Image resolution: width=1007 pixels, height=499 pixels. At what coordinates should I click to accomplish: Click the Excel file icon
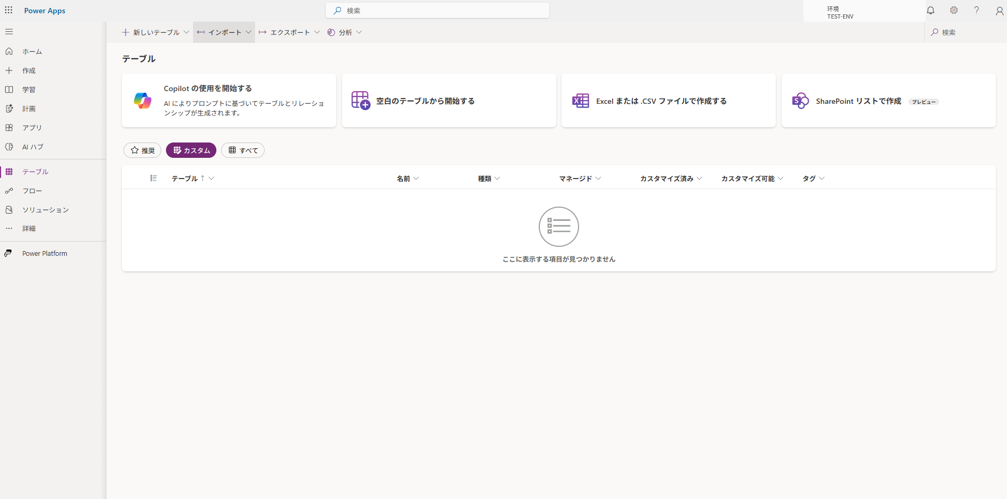(x=581, y=101)
